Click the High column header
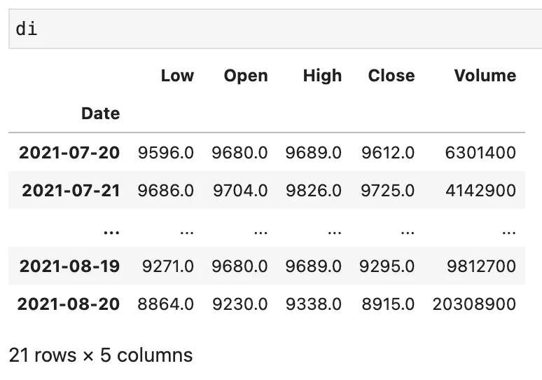542x380 pixels. pos(322,76)
